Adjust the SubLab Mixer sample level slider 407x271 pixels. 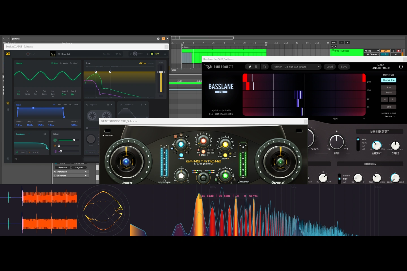pyautogui.click(x=69, y=146)
